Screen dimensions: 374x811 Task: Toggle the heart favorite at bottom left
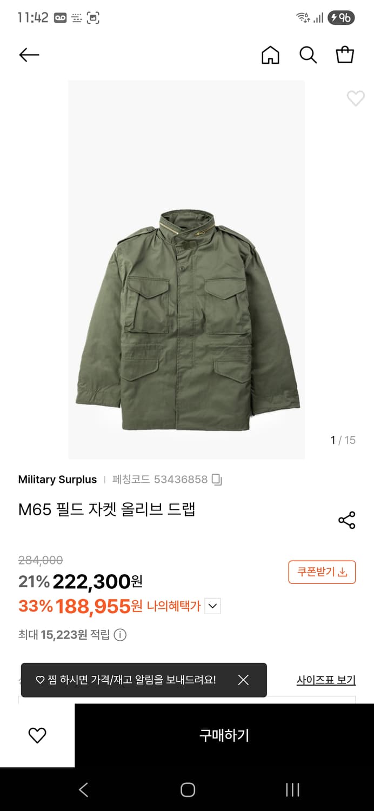click(37, 735)
